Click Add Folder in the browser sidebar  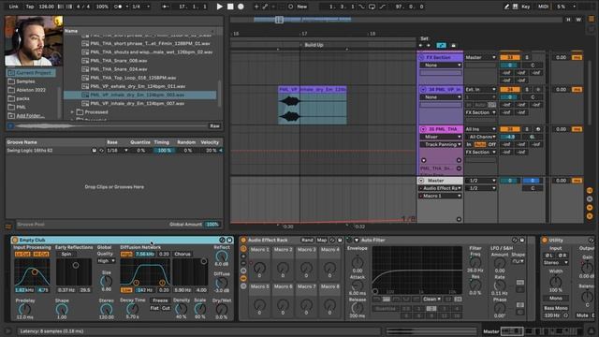coord(30,115)
